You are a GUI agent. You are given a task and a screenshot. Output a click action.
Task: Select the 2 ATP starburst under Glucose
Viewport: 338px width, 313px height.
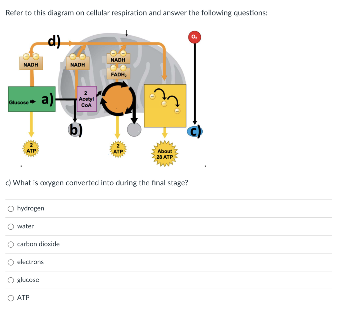coord(31,148)
